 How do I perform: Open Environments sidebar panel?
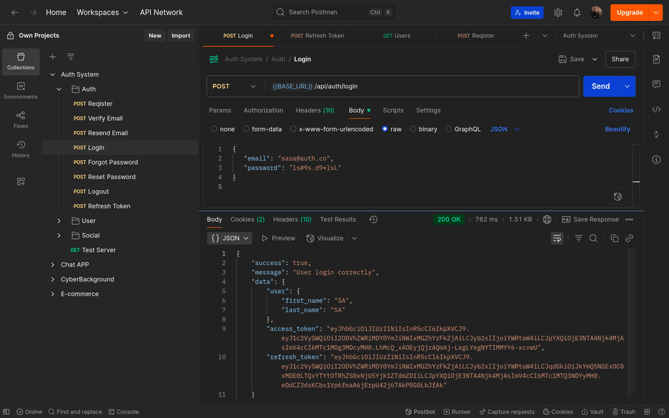click(21, 91)
